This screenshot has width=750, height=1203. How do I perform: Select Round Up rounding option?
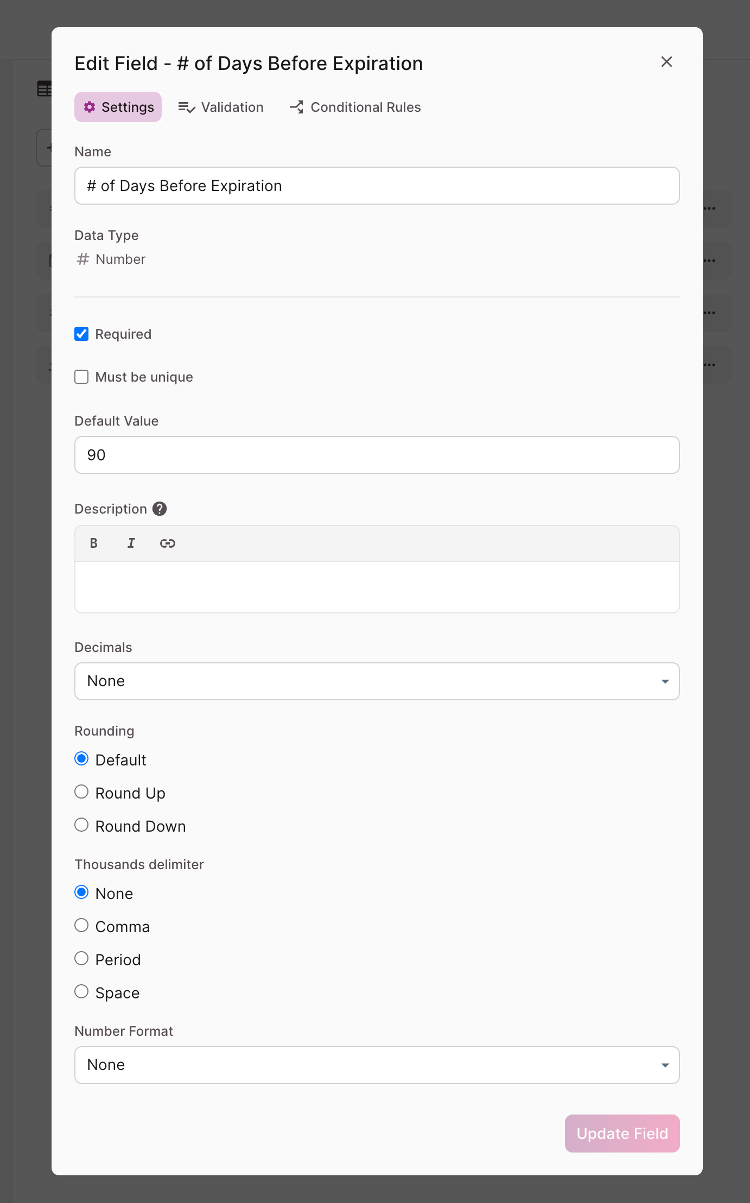click(81, 792)
